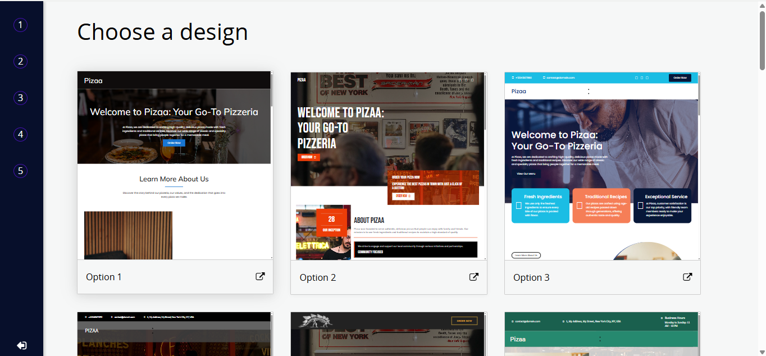Select step 3 in the sidebar
The image size is (766, 356).
(21, 98)
